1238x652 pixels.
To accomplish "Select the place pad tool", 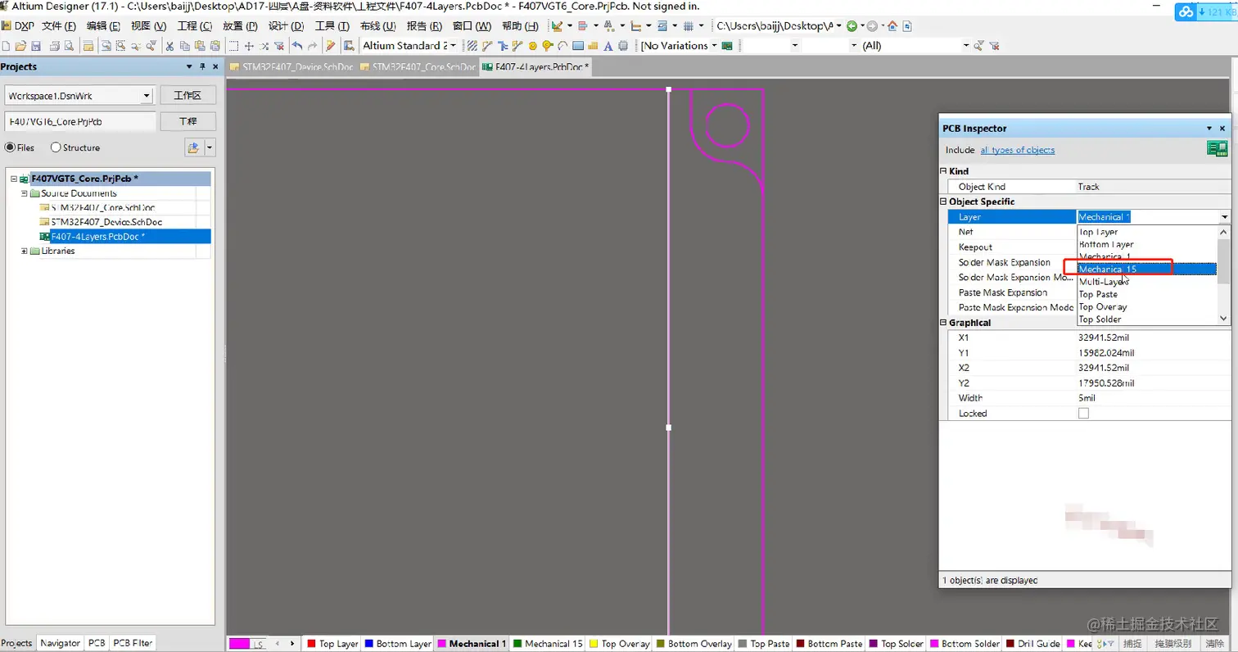I will pos(533,46).
